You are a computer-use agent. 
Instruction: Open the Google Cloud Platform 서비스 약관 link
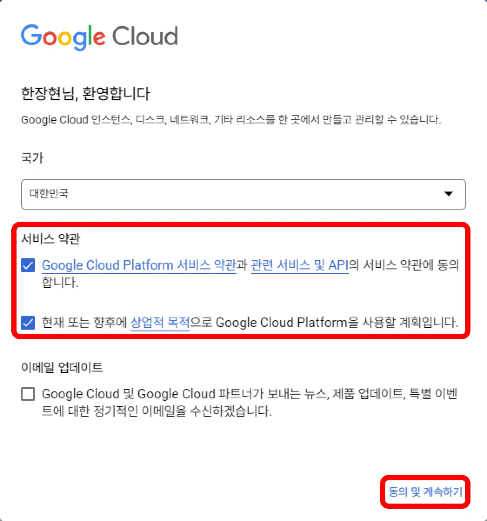point(139,265)
